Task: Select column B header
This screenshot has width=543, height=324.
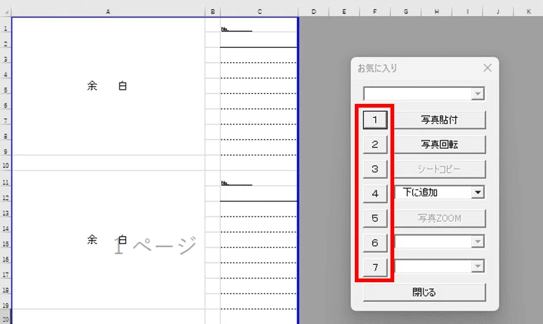Action: pos(213,12)
